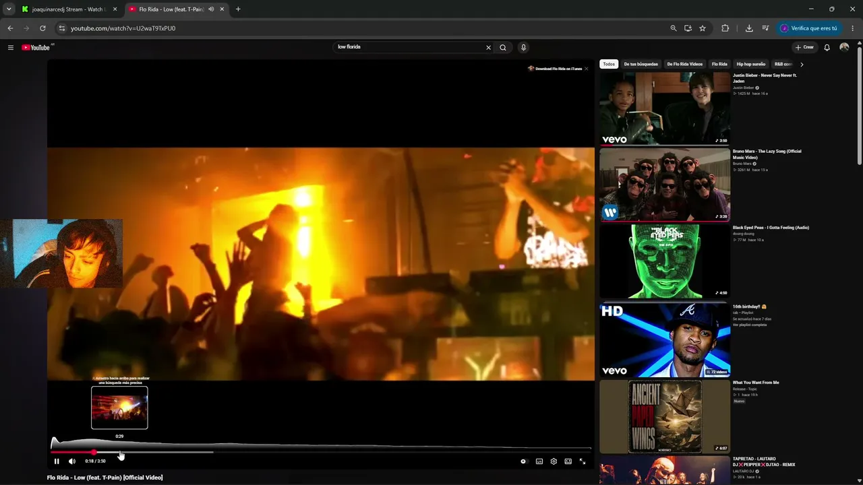Open the Chrome three-dot menu

pos(853,28)
